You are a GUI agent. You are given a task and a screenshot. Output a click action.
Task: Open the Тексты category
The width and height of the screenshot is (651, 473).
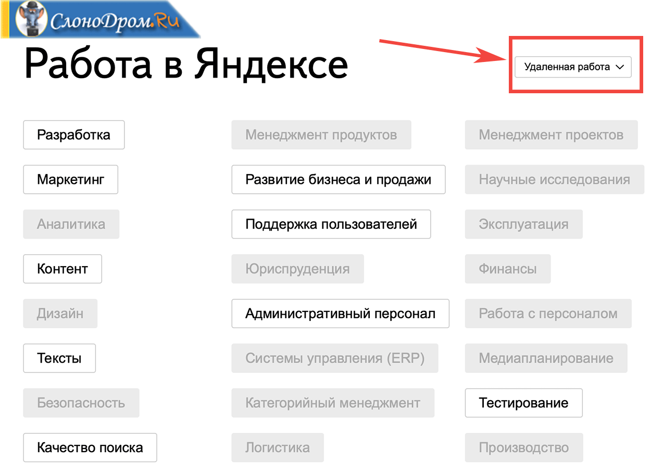(59, 358)
